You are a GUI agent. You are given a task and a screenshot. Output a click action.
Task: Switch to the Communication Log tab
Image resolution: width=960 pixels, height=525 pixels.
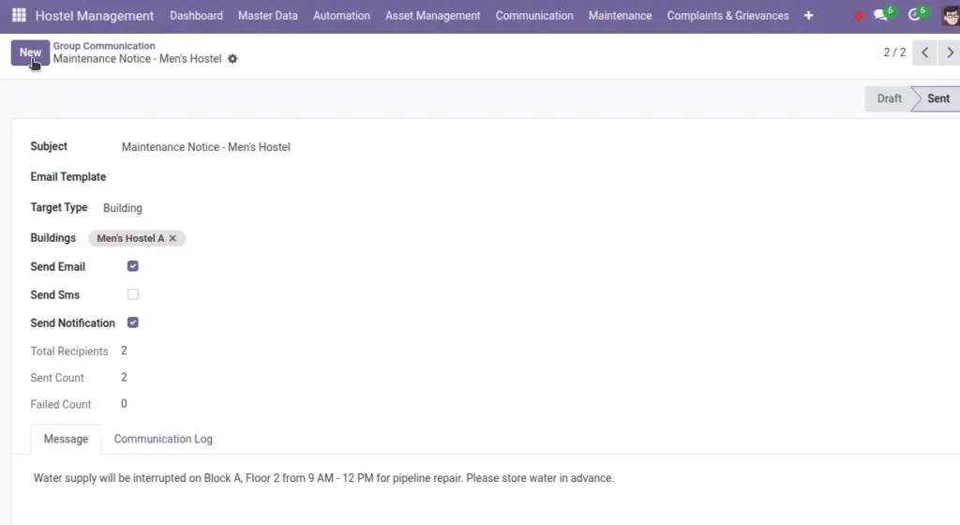click(163, 439)
